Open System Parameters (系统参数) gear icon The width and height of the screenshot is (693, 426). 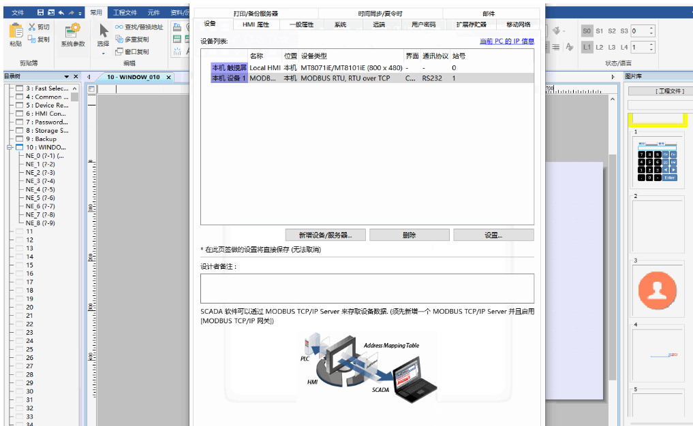pyautogui.click(x=72, y=31)
